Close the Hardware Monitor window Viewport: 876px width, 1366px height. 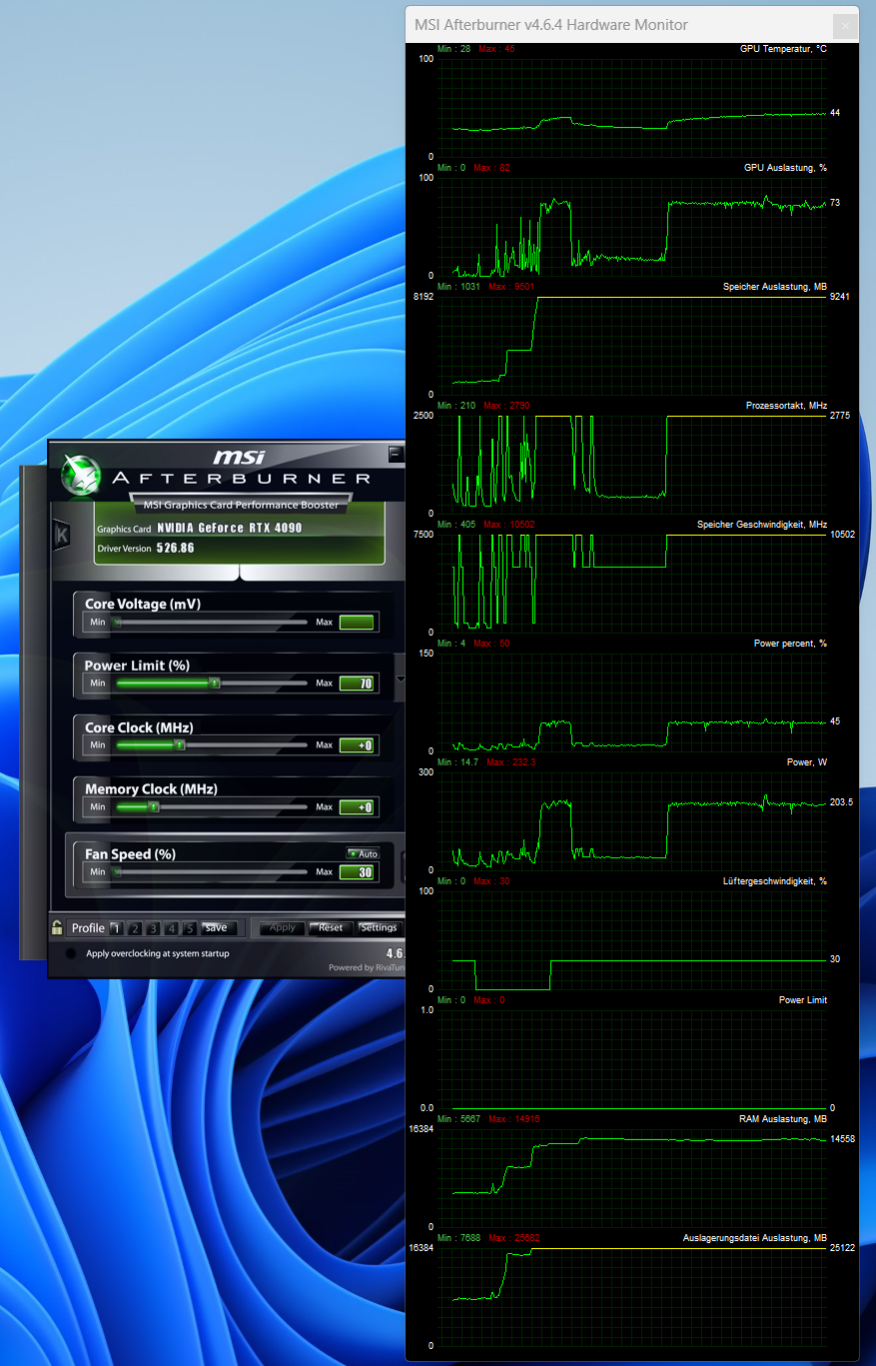pos(846,25)
